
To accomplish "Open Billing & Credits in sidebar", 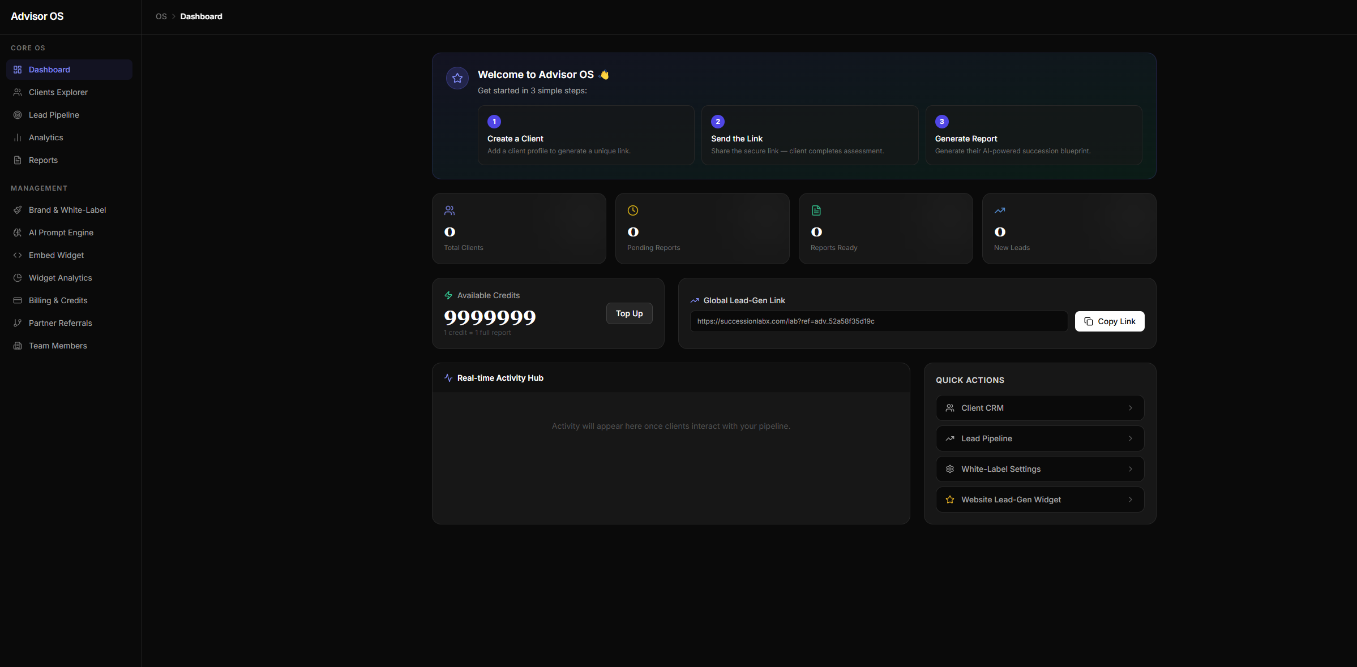I will pyautogui.click(x=69, y=300).
